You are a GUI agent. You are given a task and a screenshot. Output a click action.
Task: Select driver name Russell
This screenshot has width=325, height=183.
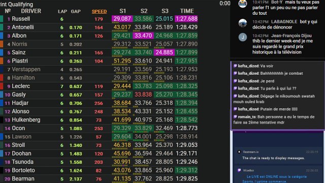pos(21,19)
